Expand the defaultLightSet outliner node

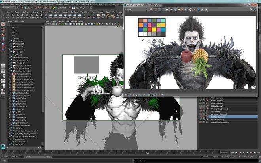9,139
